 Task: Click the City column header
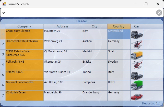[95, 26]
